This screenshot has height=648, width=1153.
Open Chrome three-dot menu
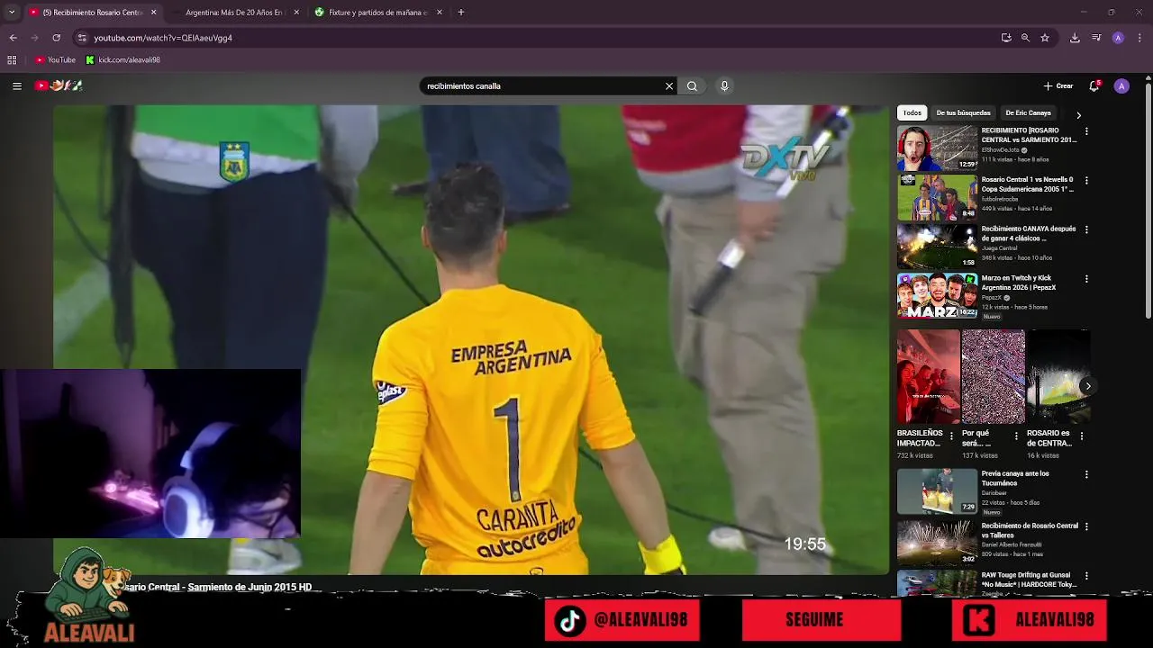[x=1140, y=38]
